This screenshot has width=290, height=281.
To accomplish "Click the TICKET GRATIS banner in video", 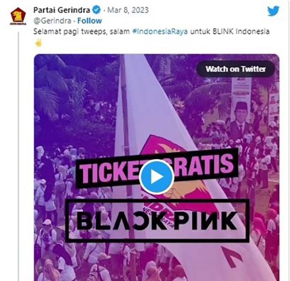I will [x=157, y=168].
